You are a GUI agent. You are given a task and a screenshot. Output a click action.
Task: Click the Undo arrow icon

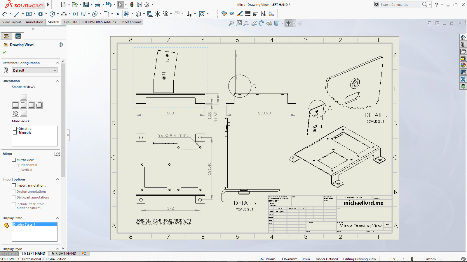click(109, 5)
